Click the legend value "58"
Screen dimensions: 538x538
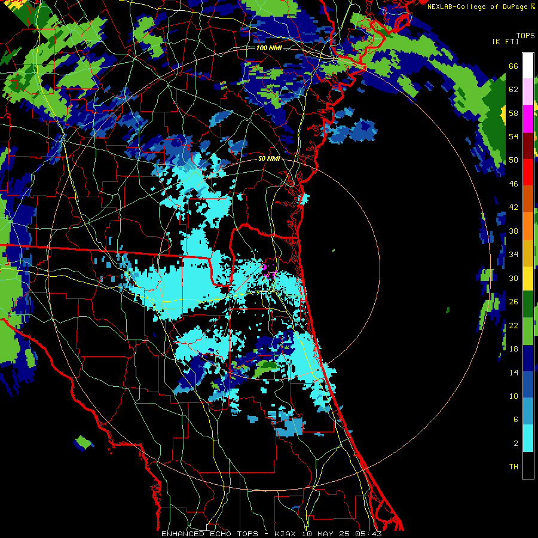click(513, 113)
